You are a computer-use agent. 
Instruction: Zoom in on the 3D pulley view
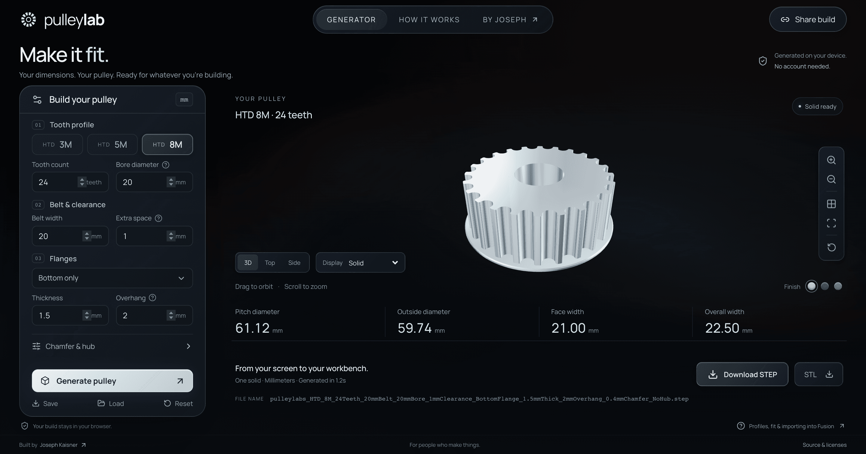click(x=831, y=160)
